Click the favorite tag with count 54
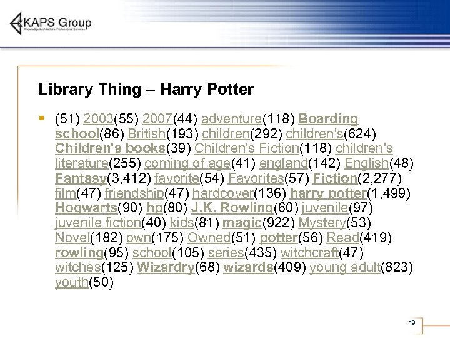Screen dimensions: 450x338 [x=177, y=178]
